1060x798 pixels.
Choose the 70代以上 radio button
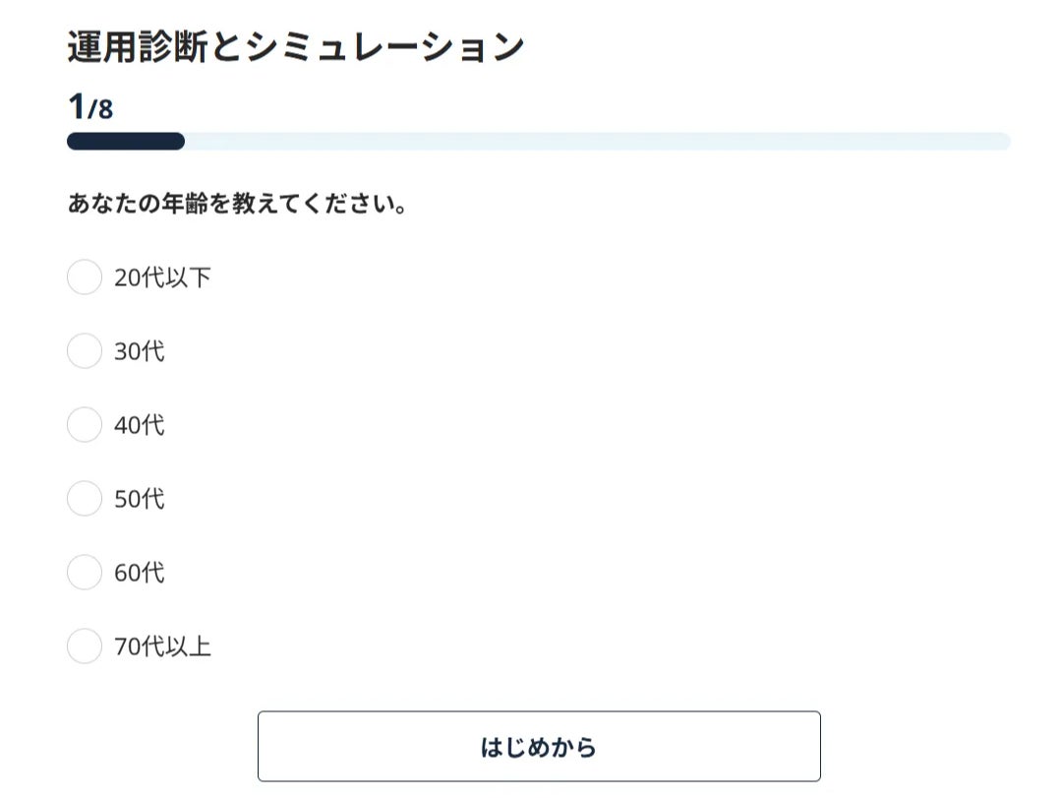click(x=85, y=645)
